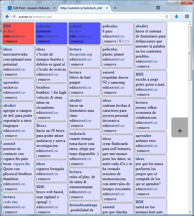Remove the 'memento' peliculas card

coord(44,41)
